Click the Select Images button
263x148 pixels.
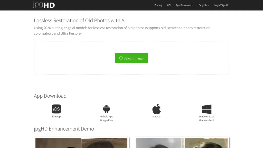click(x=131, y=58)
